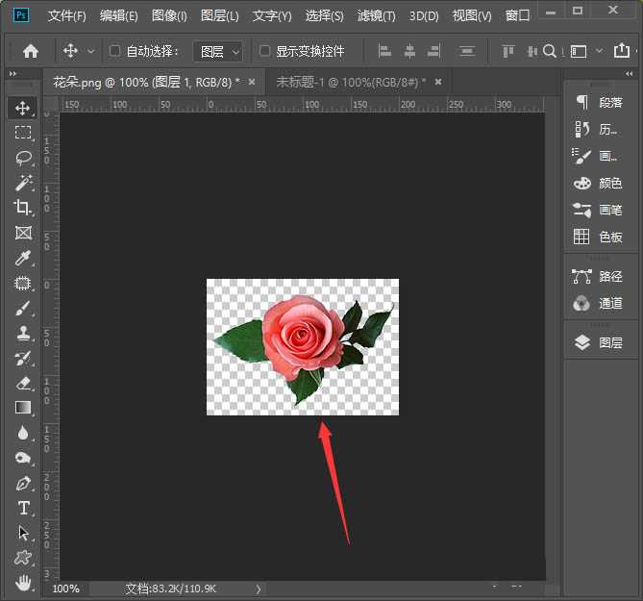Select the Horizontal Type tool

click(x=23, y=508)
